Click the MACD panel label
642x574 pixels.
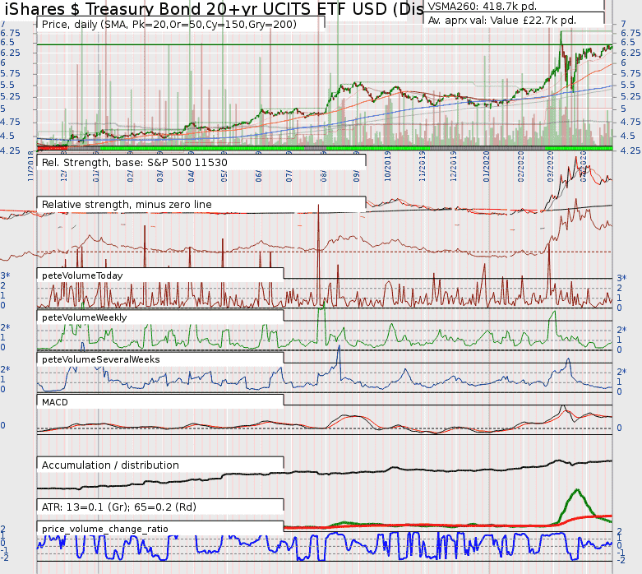[55, 402]
